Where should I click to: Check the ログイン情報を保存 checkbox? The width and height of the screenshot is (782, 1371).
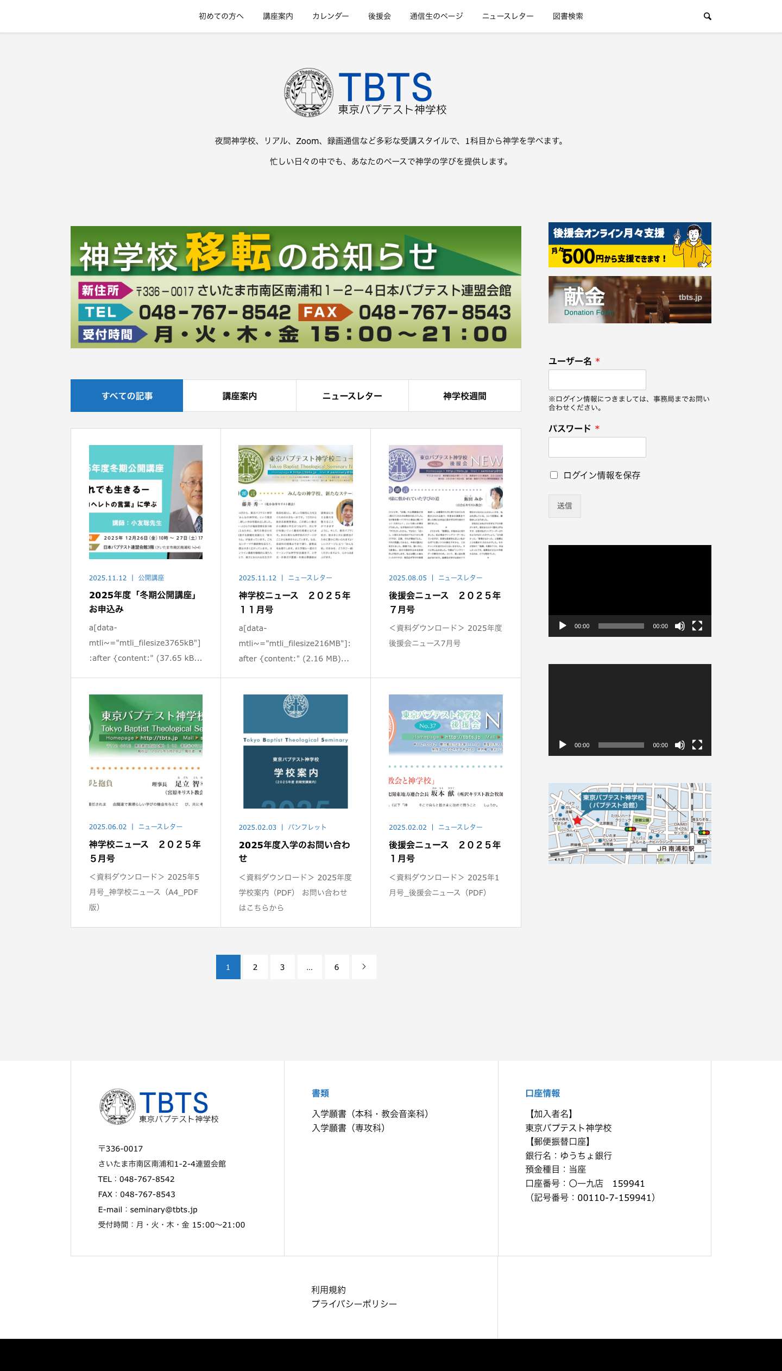(554, 475)
